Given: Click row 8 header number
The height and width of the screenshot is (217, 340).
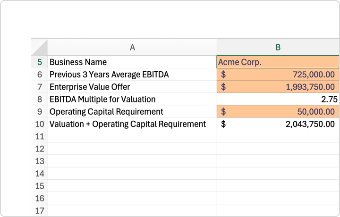Looking at the screenshot, I should (40, 99).
